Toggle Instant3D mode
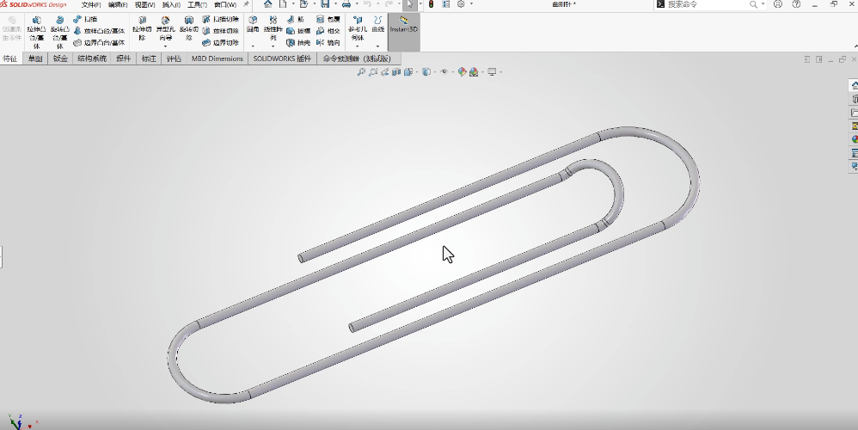Screen dimensions: 858x430 (x=404, y=26)
